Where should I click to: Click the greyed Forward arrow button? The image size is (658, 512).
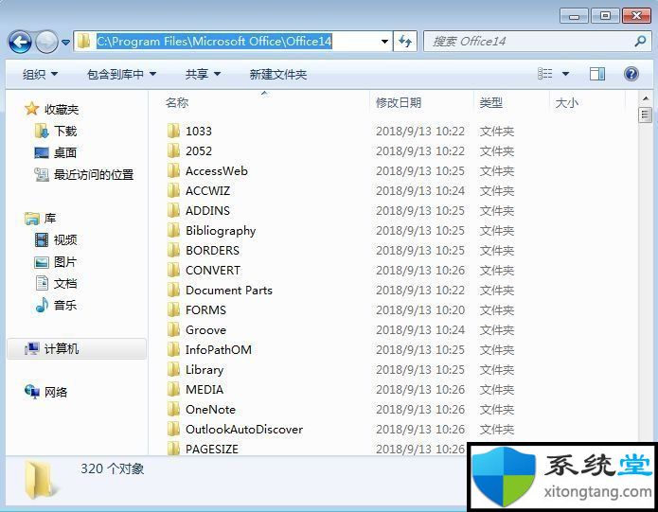(x=46, y=42)
